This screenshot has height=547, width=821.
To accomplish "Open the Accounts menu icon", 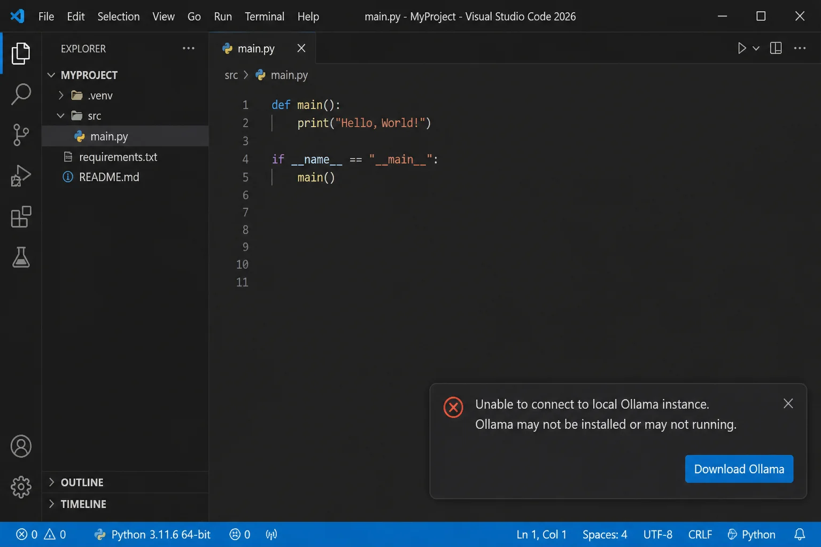I will tap(21, 447).
